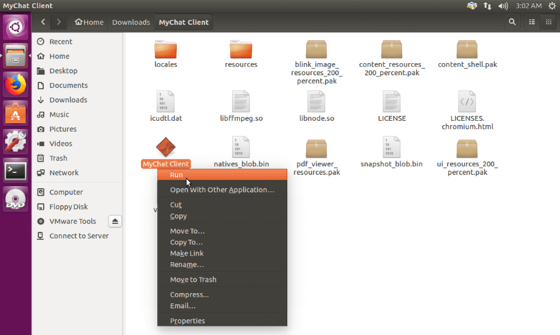Eject the VMware Tools volume
This screenshot has height=335, width=560.
[115, 221]
